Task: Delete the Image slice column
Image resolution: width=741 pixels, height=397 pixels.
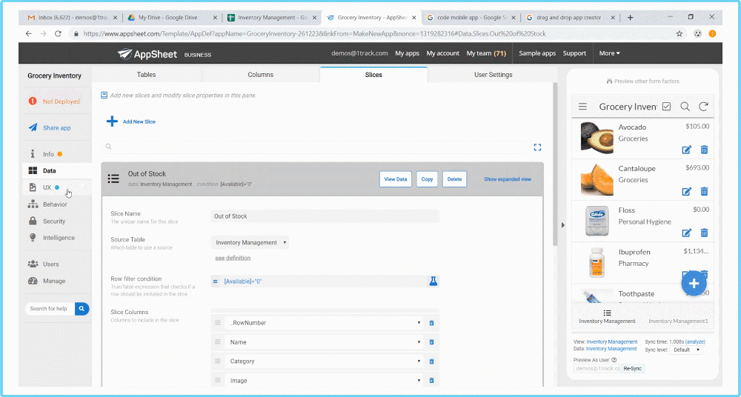Action: point(431,381)
